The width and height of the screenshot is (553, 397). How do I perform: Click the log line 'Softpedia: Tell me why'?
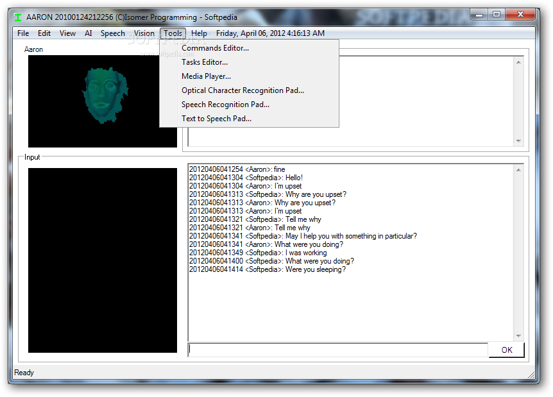(x=255, y=219)
